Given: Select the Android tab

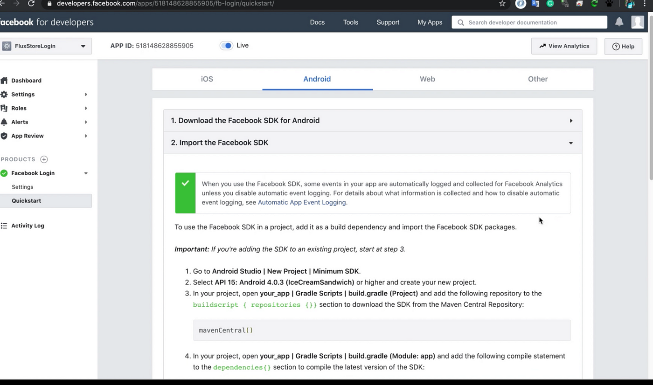Looking at the screenshot, I should (317, 79).
